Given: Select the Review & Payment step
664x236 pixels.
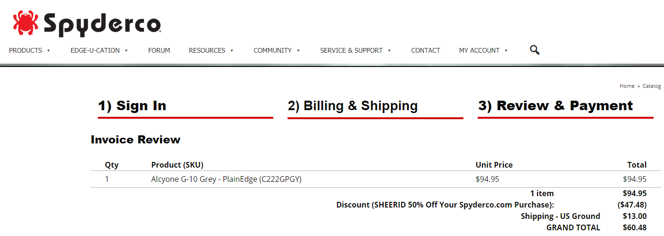Looking at the screenshot, I should (x=556, y=105).
